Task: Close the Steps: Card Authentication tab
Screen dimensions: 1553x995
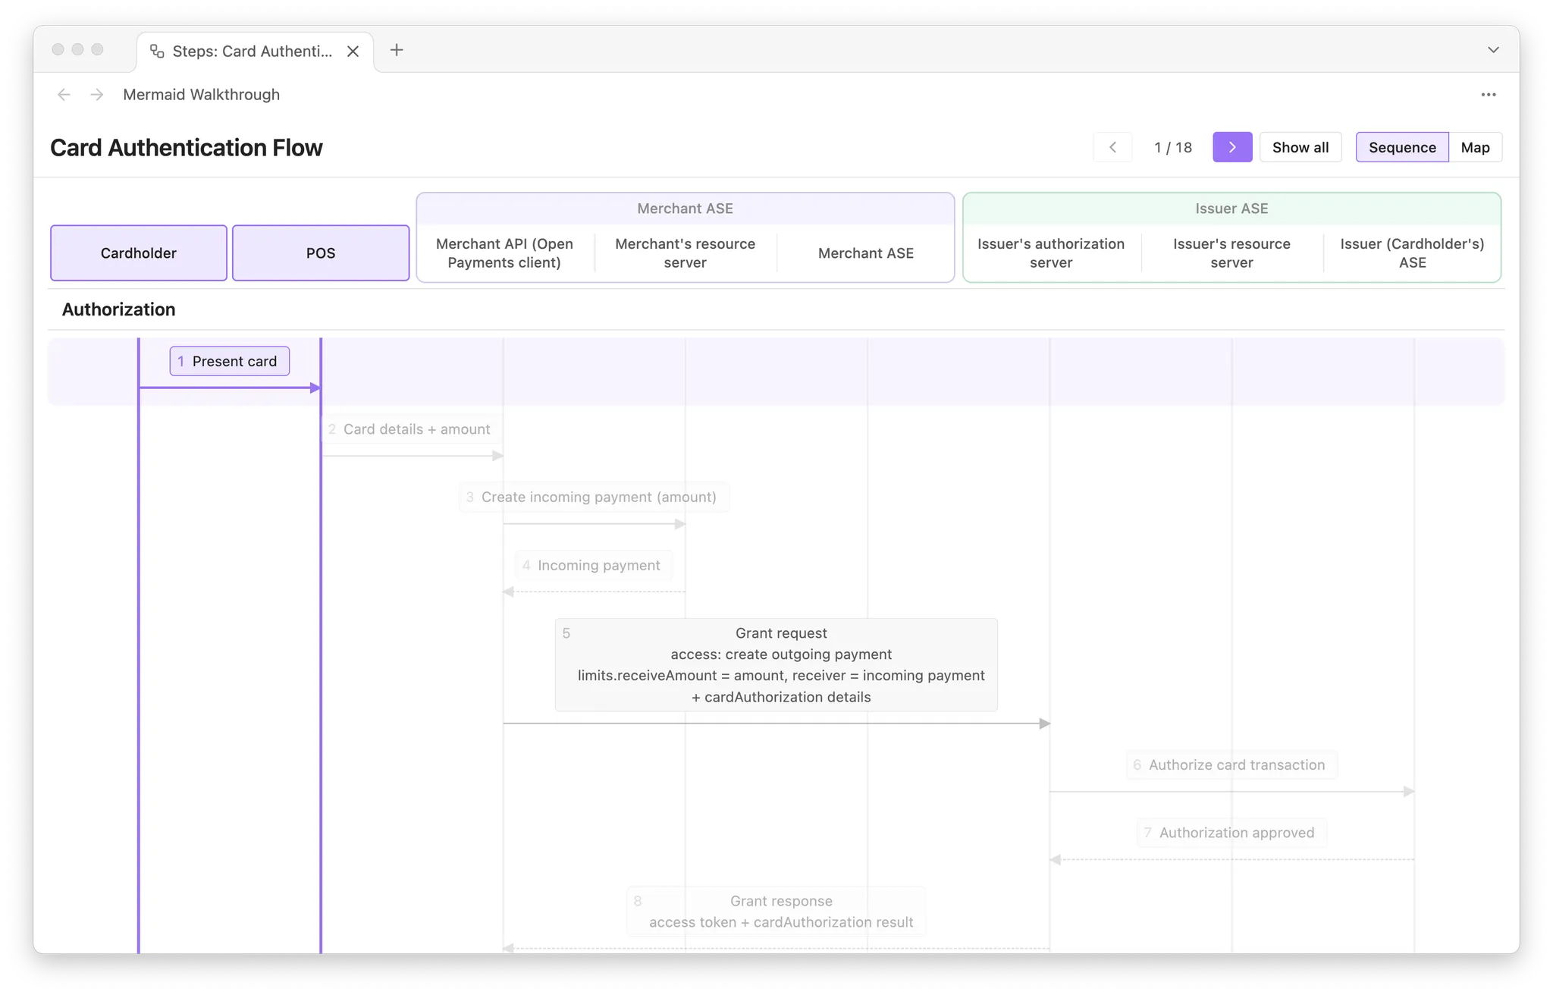Action: (x=353, y=51)
